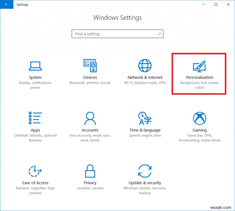The height and width of the screenshot is (211, 235).
Task: Click the Time & language label
Action: 145,130
